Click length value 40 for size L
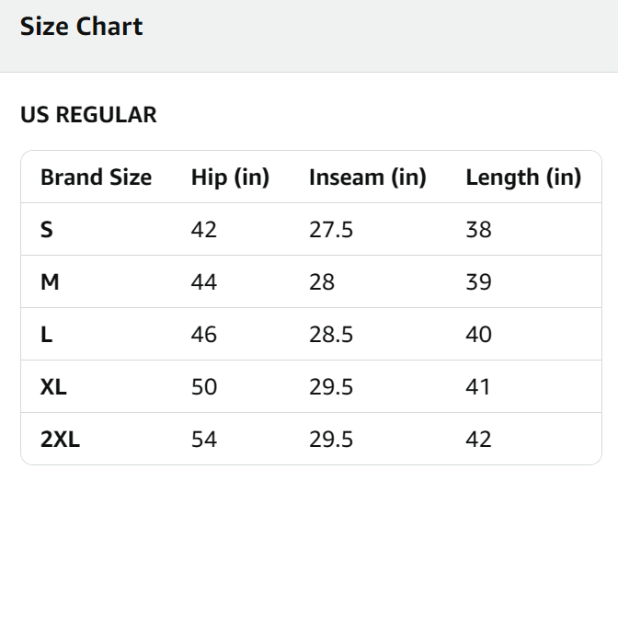The image size is (618, 618). click(479, 335)
